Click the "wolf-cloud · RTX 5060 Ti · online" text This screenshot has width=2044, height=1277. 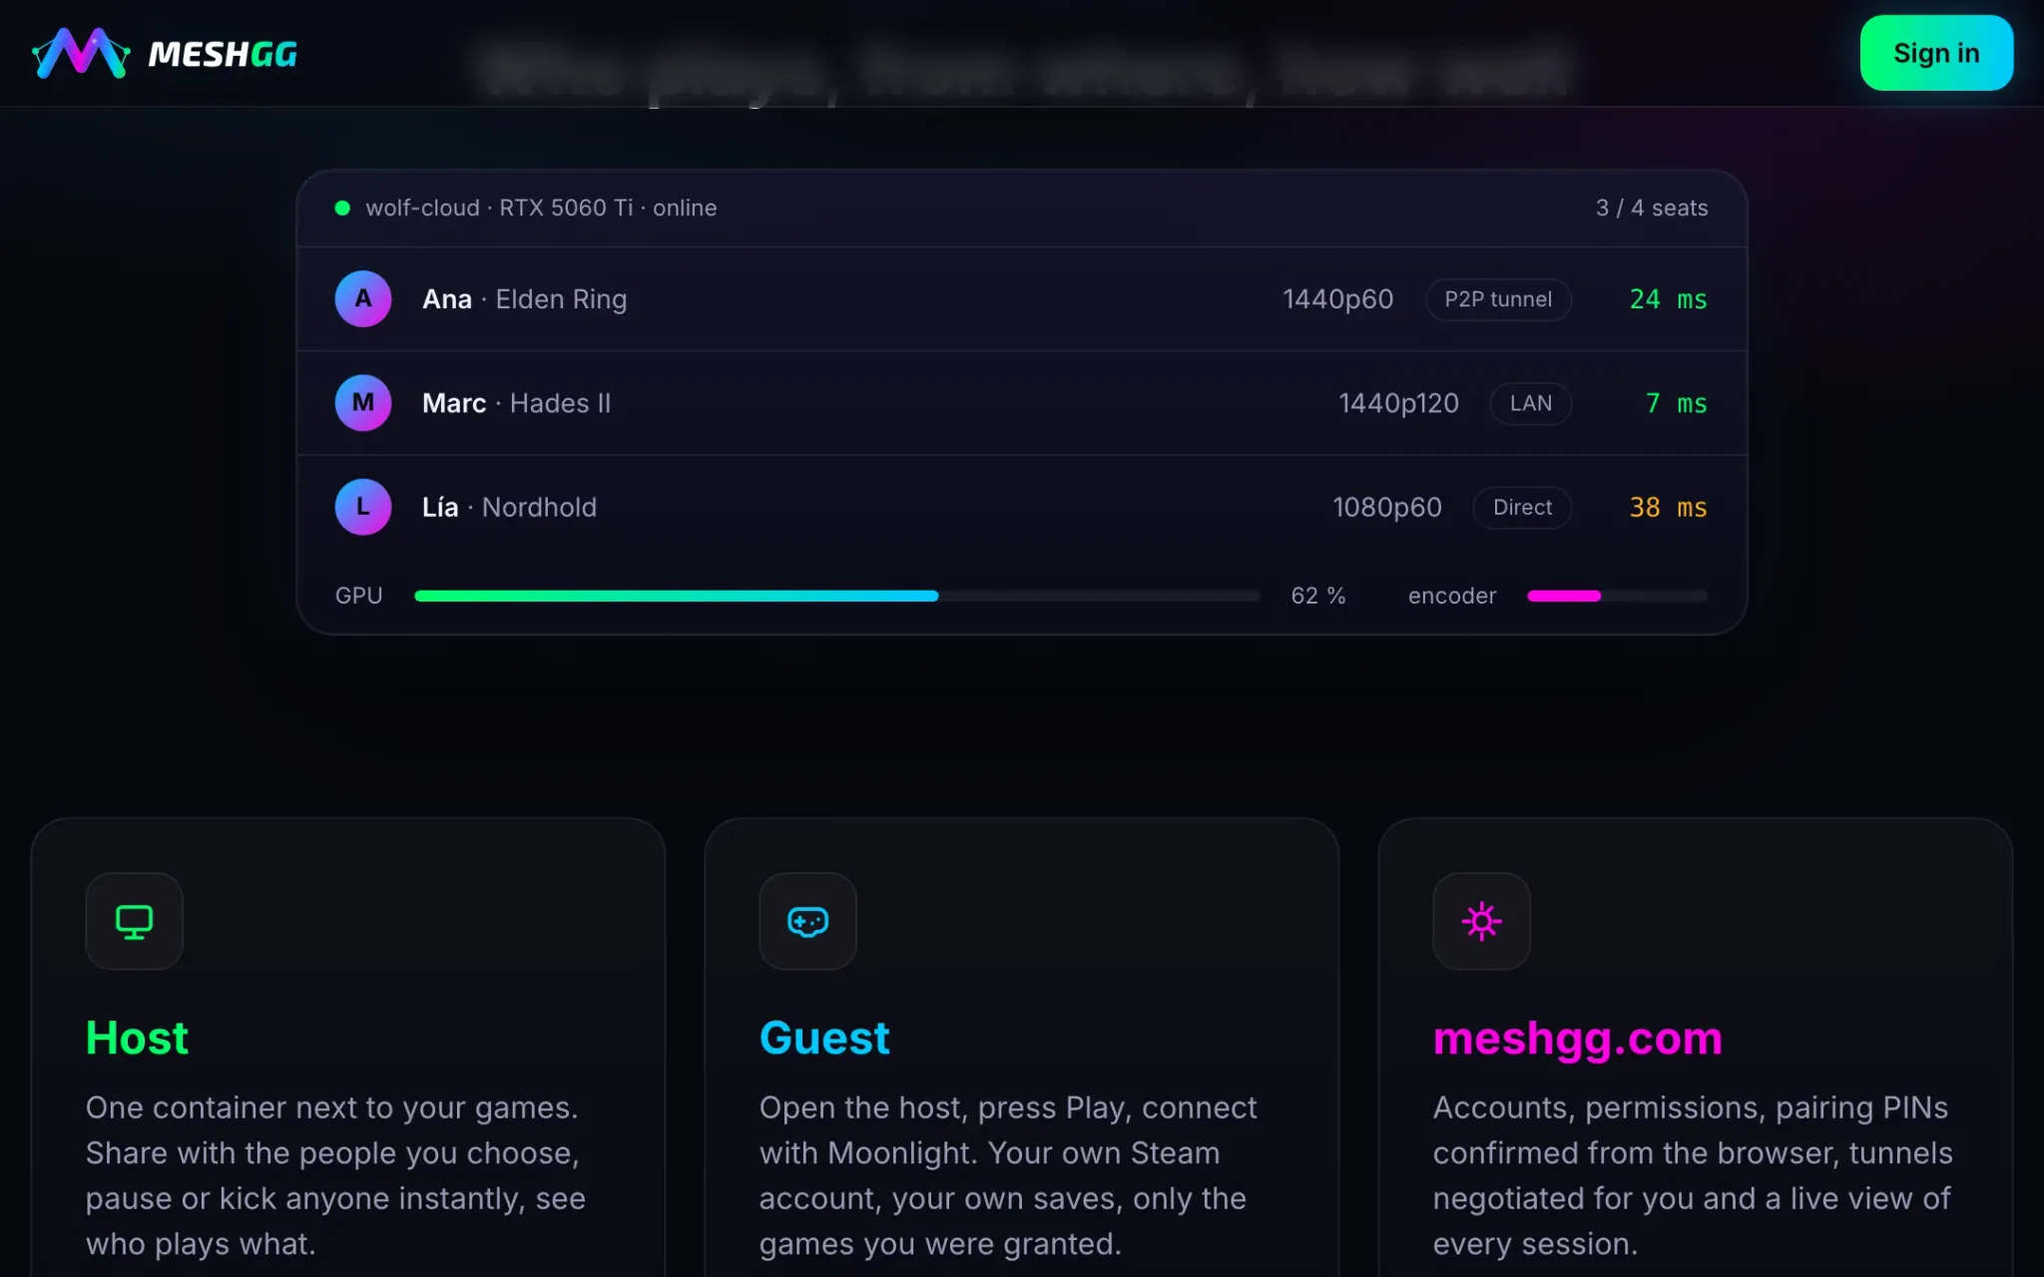[x=541, y=208]
